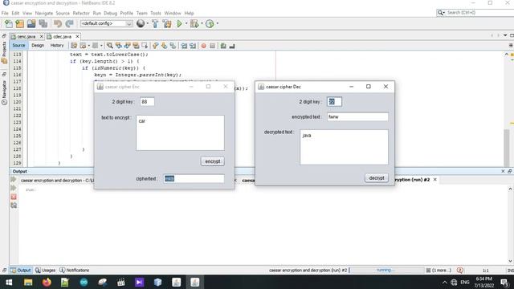This screenshot has height=289, width=514.
Task: Click the decrypted text area
Action: pos(344,147)
